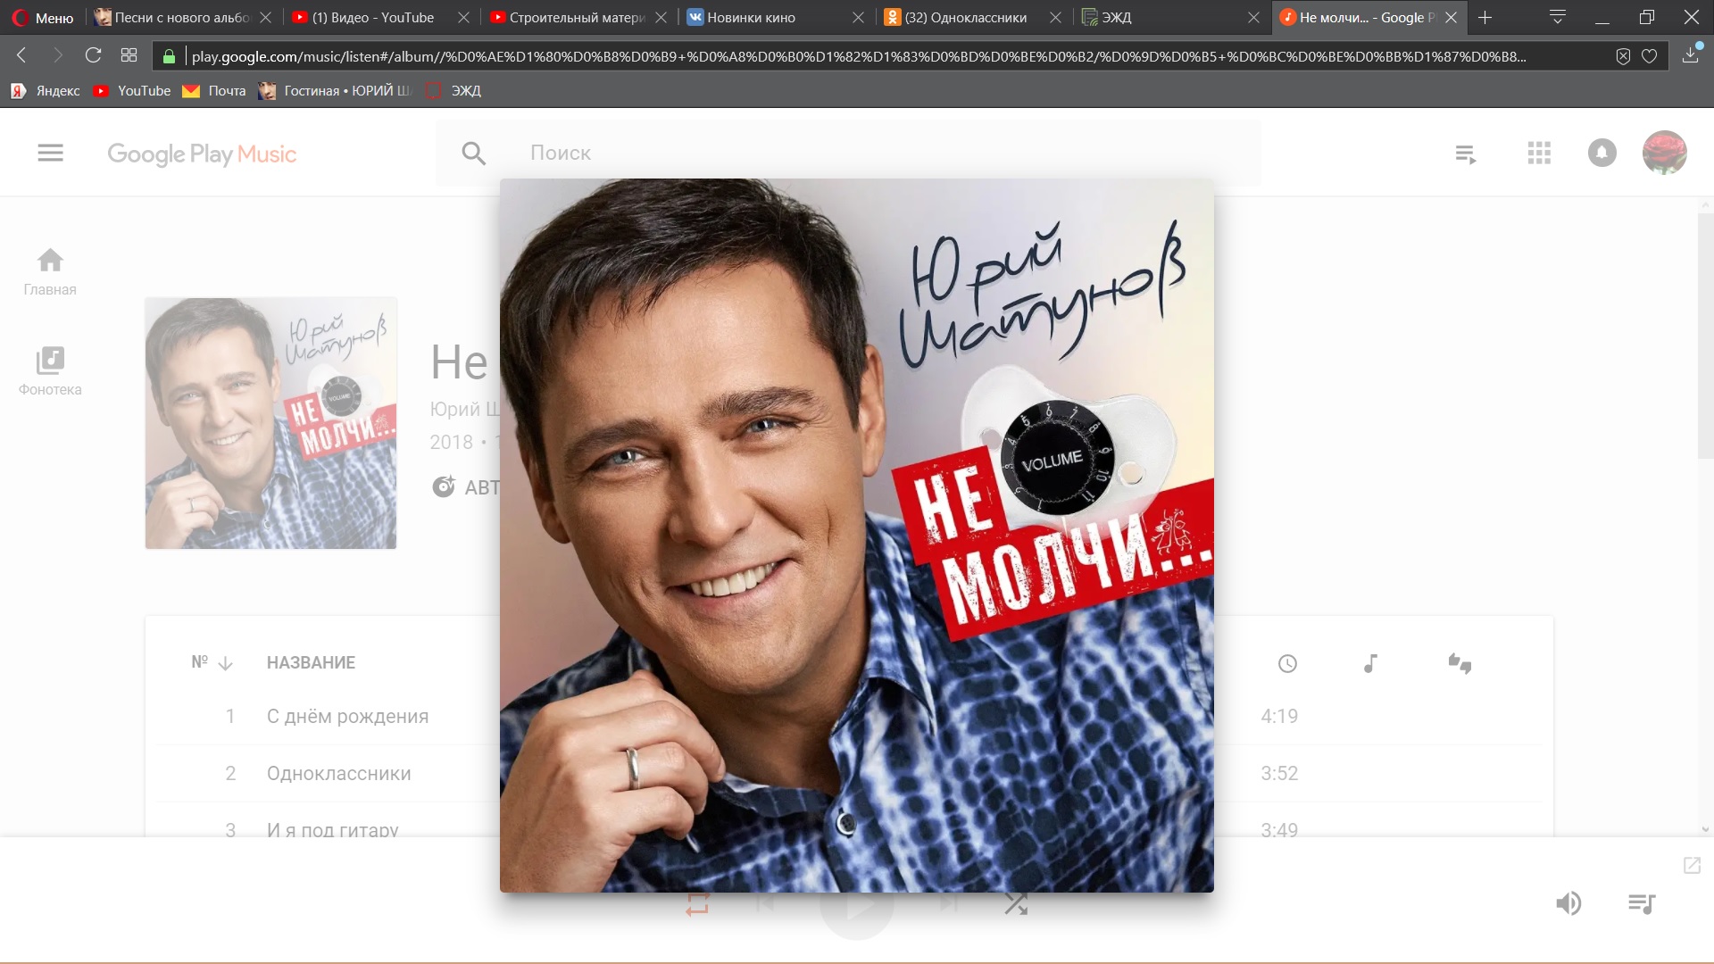Open the Opera Меню menu
This screenshot has width=1714, height=964.
click(x=43, y=17)
